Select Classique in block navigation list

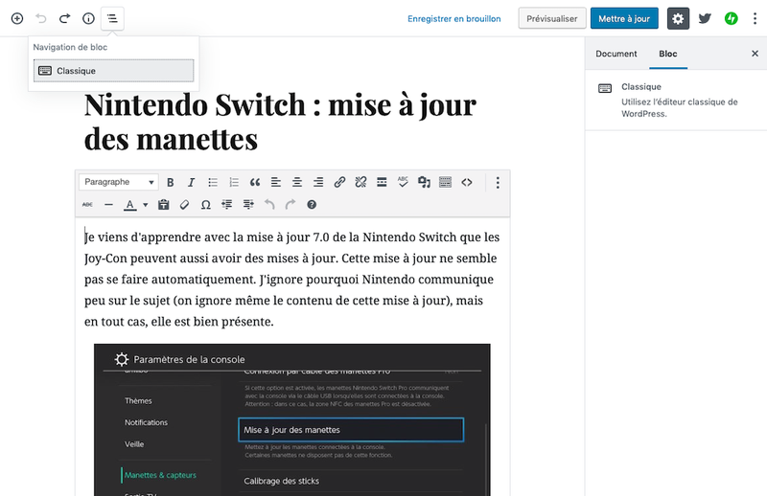(x=113, y=71)
